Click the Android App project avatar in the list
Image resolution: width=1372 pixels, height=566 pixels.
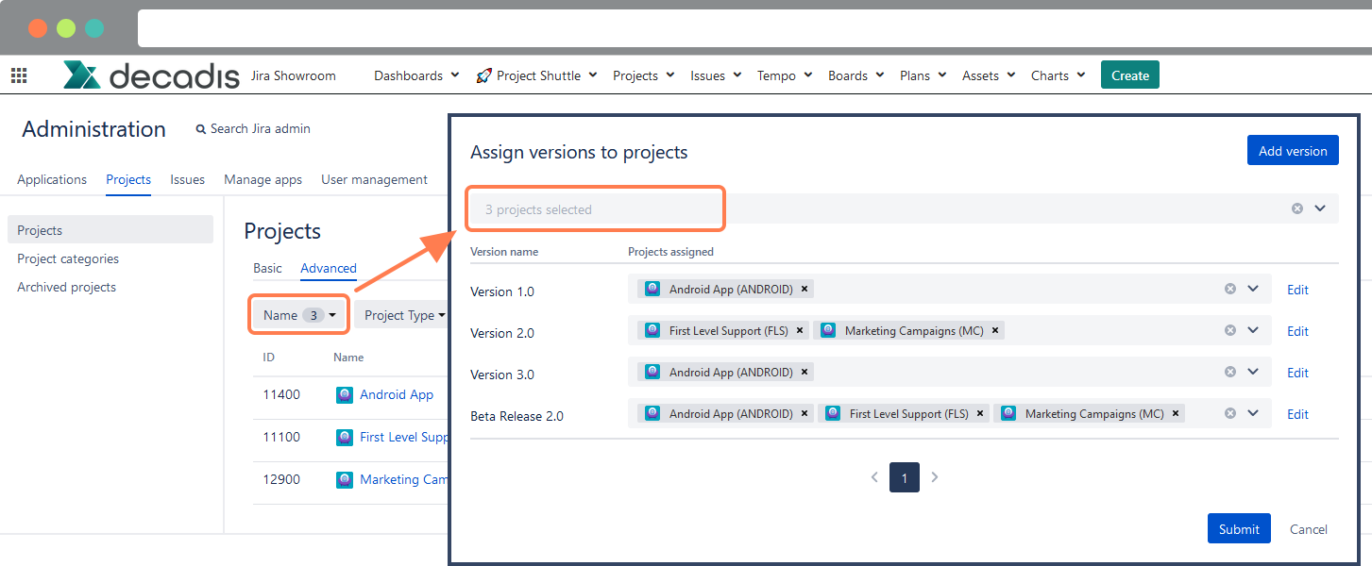344,394
